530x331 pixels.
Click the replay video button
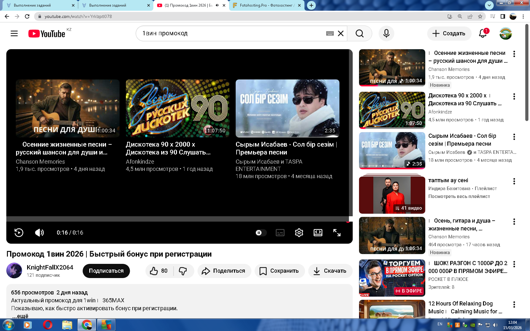pos(19,233)
